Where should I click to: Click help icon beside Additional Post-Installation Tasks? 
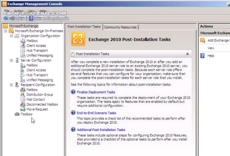pyautogui.click(x=73, y=130)
